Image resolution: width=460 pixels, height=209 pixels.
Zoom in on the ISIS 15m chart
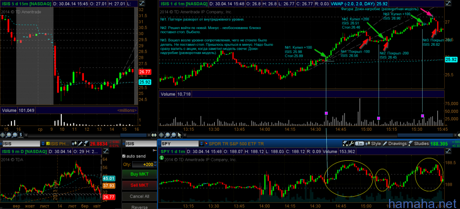click(9, 135)
